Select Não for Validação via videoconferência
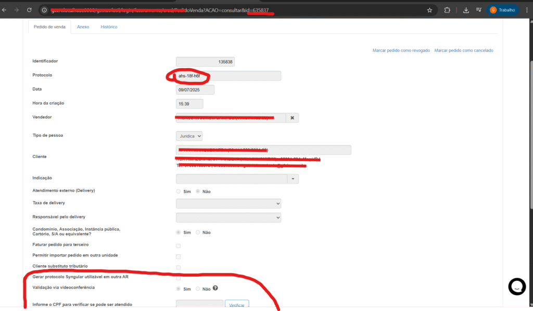 coord(198,289)
